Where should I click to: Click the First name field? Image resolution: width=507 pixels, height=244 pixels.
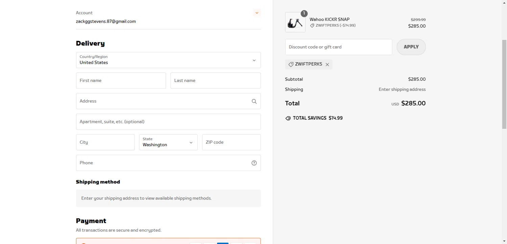pos(121,81)
